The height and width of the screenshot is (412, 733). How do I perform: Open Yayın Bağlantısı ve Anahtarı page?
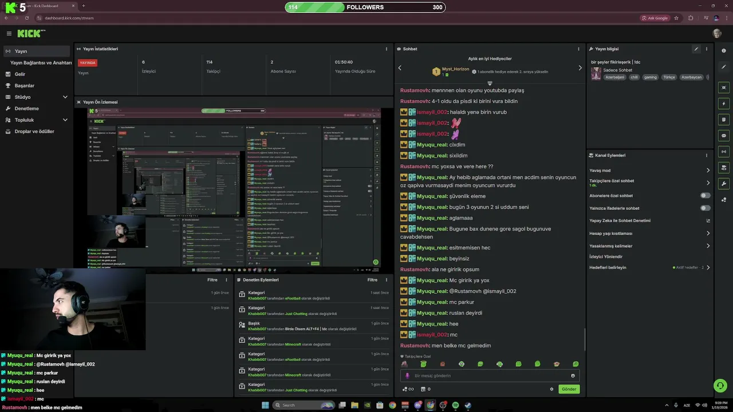pos(41,63)
